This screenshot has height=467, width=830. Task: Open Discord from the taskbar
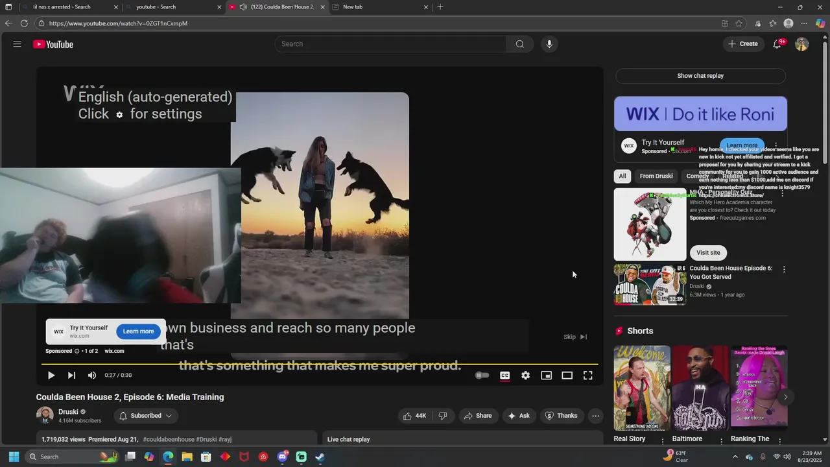pyautogui.click(x=282, y=457)
